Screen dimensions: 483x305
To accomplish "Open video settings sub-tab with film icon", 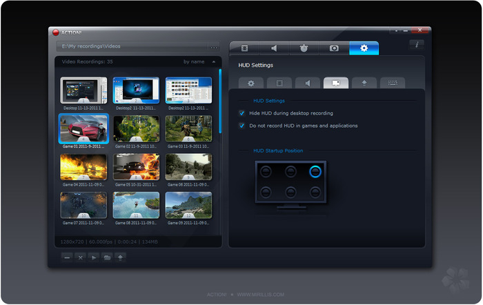I will click(x=279, y=83).
